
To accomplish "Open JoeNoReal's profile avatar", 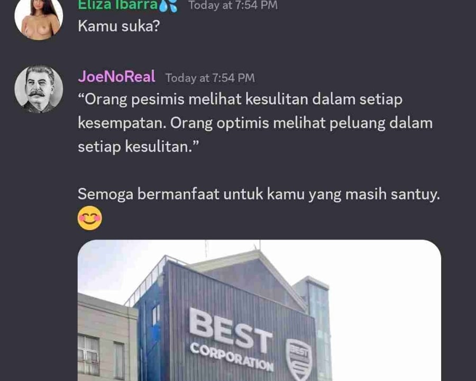I will 39,89.
